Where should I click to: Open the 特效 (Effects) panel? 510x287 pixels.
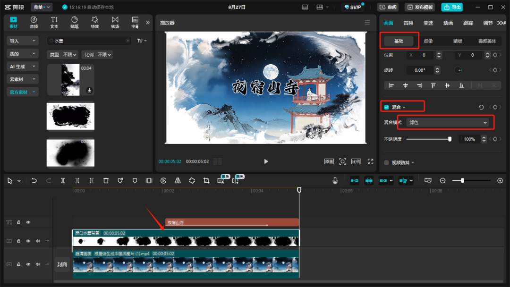pyautogui.click(x=94, y=22)
